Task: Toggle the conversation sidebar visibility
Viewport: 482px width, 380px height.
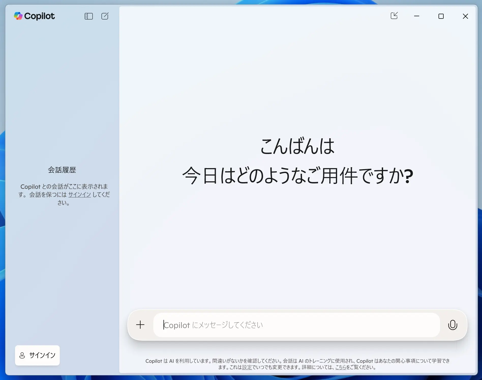Action: click(89, 16)
